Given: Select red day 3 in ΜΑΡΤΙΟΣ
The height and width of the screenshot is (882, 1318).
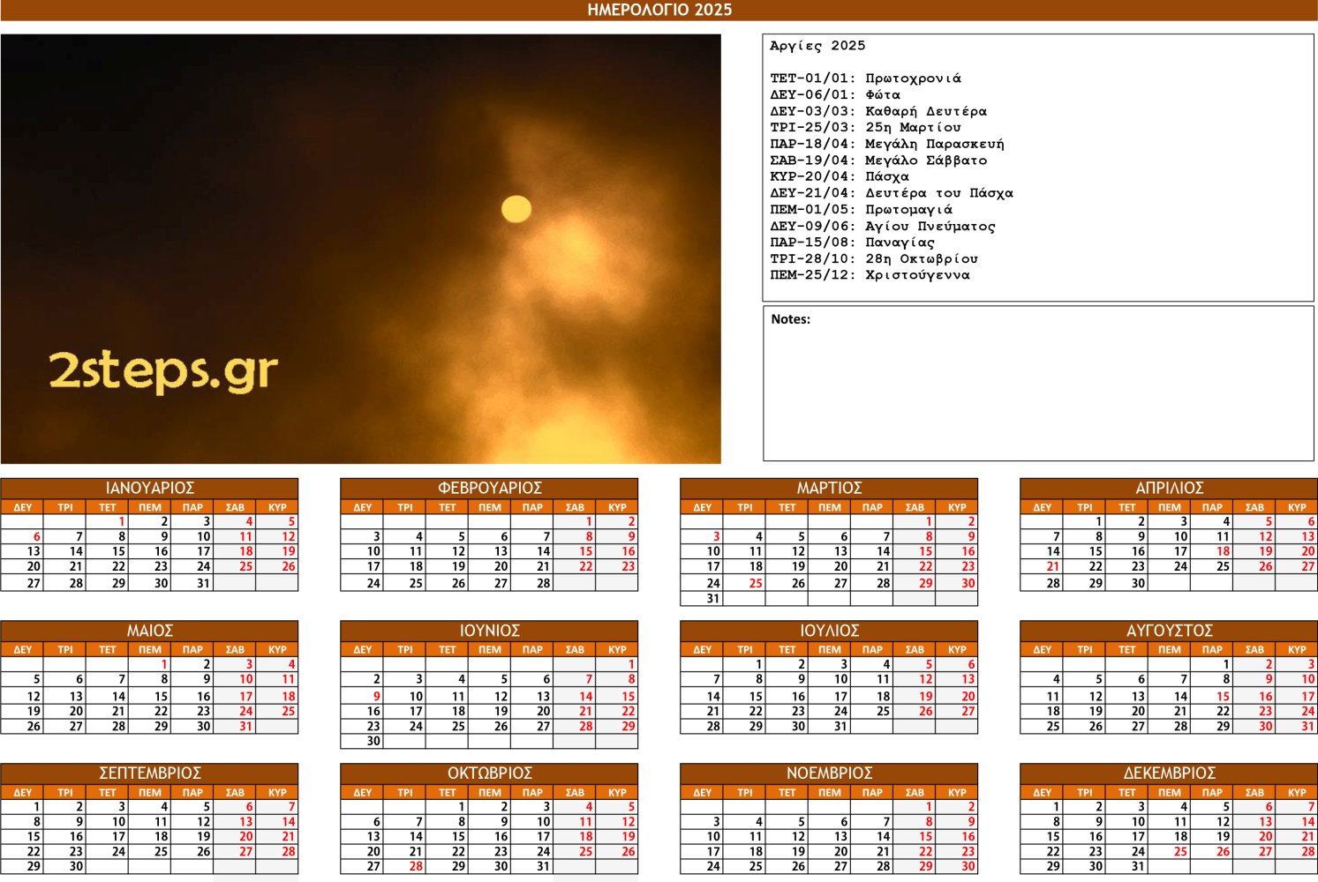Looking at the screenshot, I should click(702, 537).
